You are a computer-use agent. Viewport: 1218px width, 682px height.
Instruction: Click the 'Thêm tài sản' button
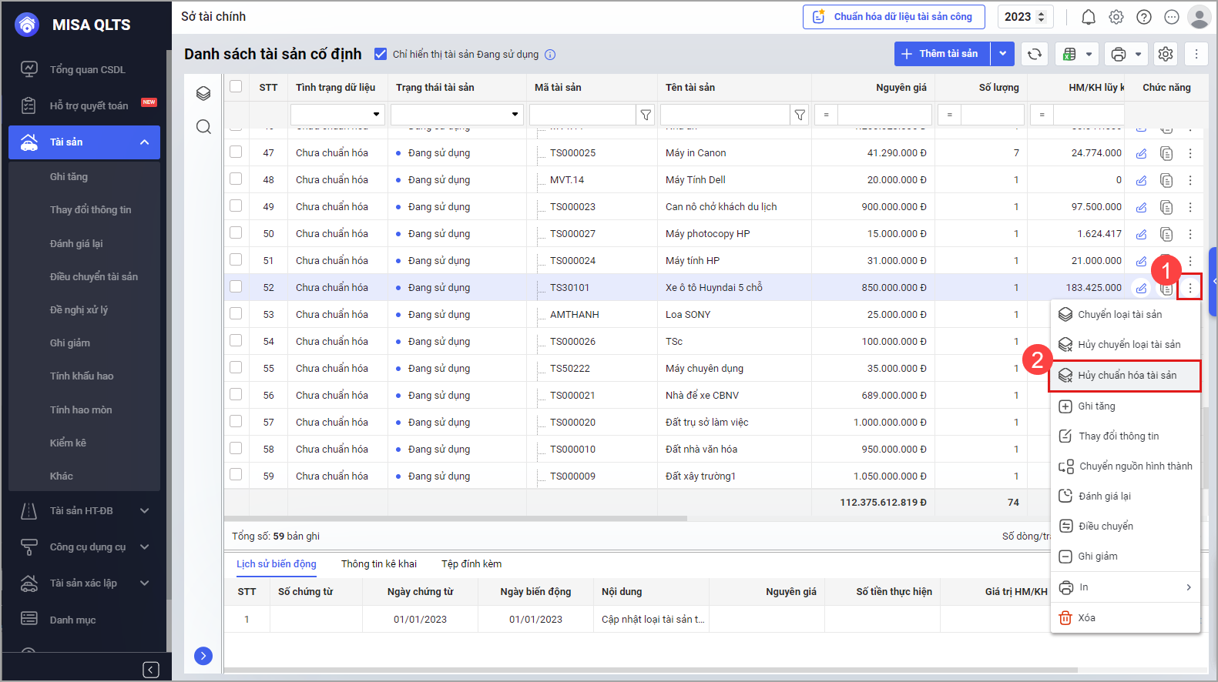pos(941,54)
